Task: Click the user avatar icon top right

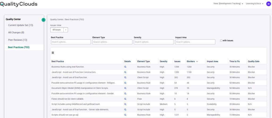Action: (268, 4)
